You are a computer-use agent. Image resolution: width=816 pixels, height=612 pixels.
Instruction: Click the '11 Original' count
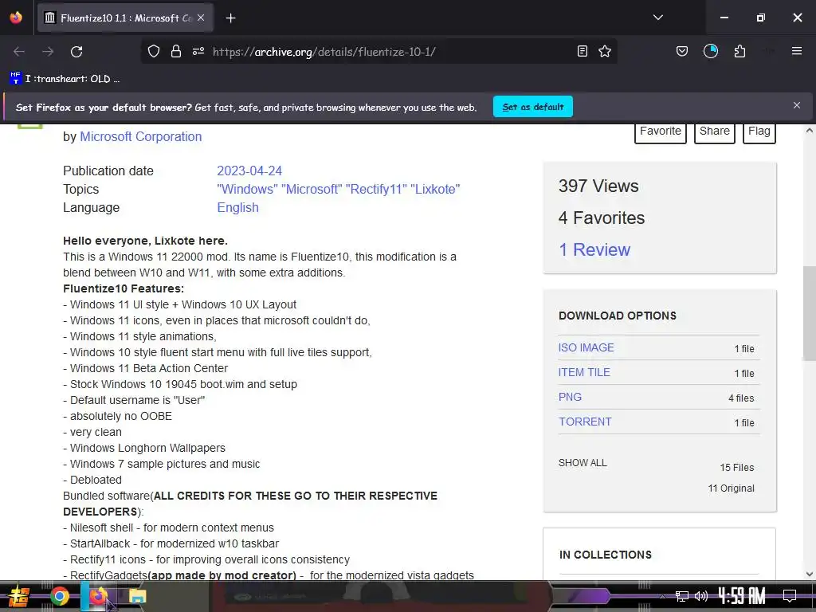coord(732,488)
